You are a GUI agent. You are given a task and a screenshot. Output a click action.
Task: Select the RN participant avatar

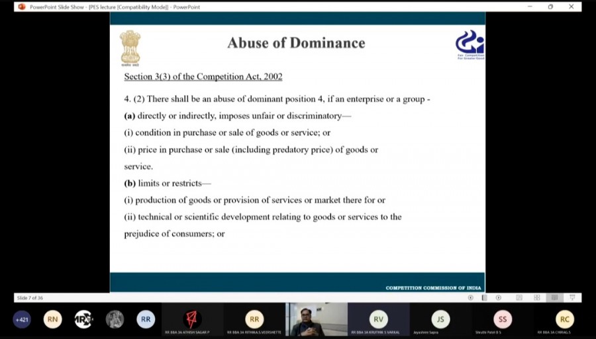pos(52,319)
